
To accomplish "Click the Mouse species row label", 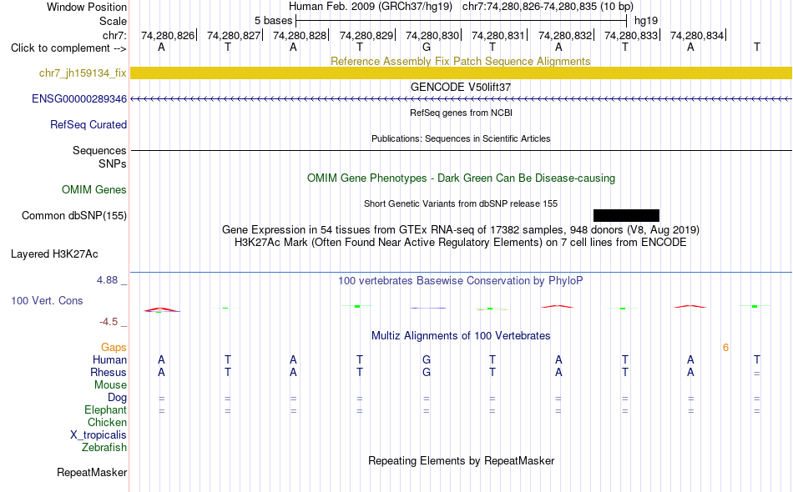I will pos(110,385).
